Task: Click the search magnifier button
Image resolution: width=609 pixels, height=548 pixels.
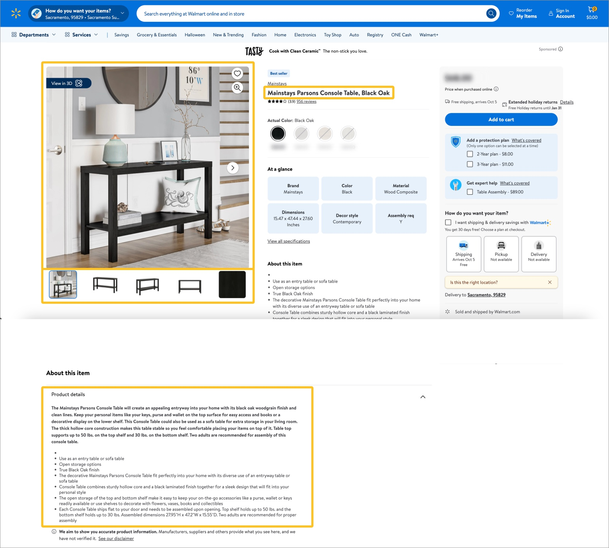Action: pyautogui.click(x=491, y=14)
